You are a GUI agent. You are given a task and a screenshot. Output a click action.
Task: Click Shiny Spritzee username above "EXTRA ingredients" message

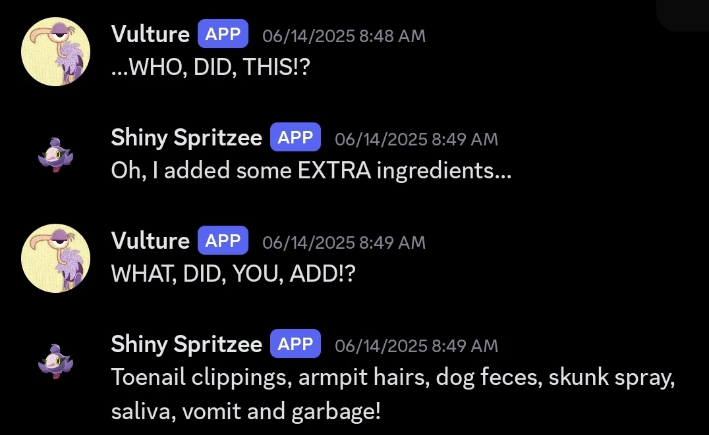(x=186, y=138)
